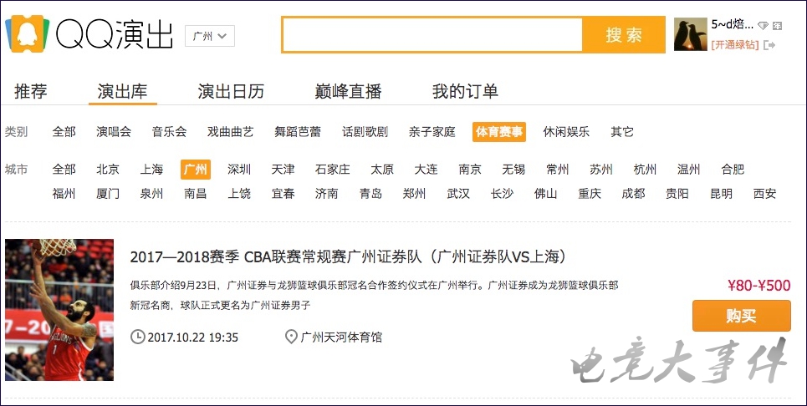Choose city 无锡
This screenshot has width=807, height=406.
pos(513,169)
